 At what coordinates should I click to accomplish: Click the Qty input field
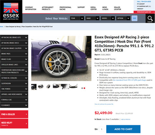click(x=102, y=129)
